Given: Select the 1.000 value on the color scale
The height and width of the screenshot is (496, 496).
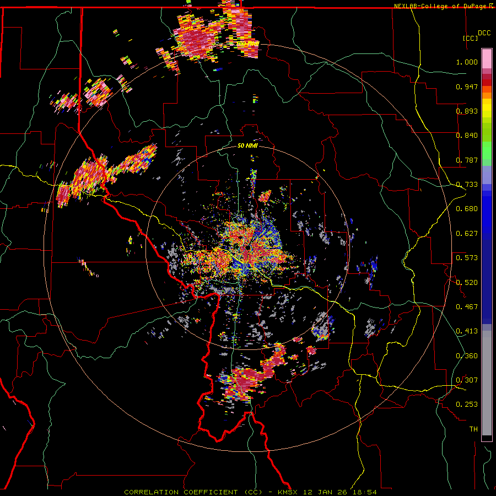Looking at the screenshot, I should [x=467, y=62].
